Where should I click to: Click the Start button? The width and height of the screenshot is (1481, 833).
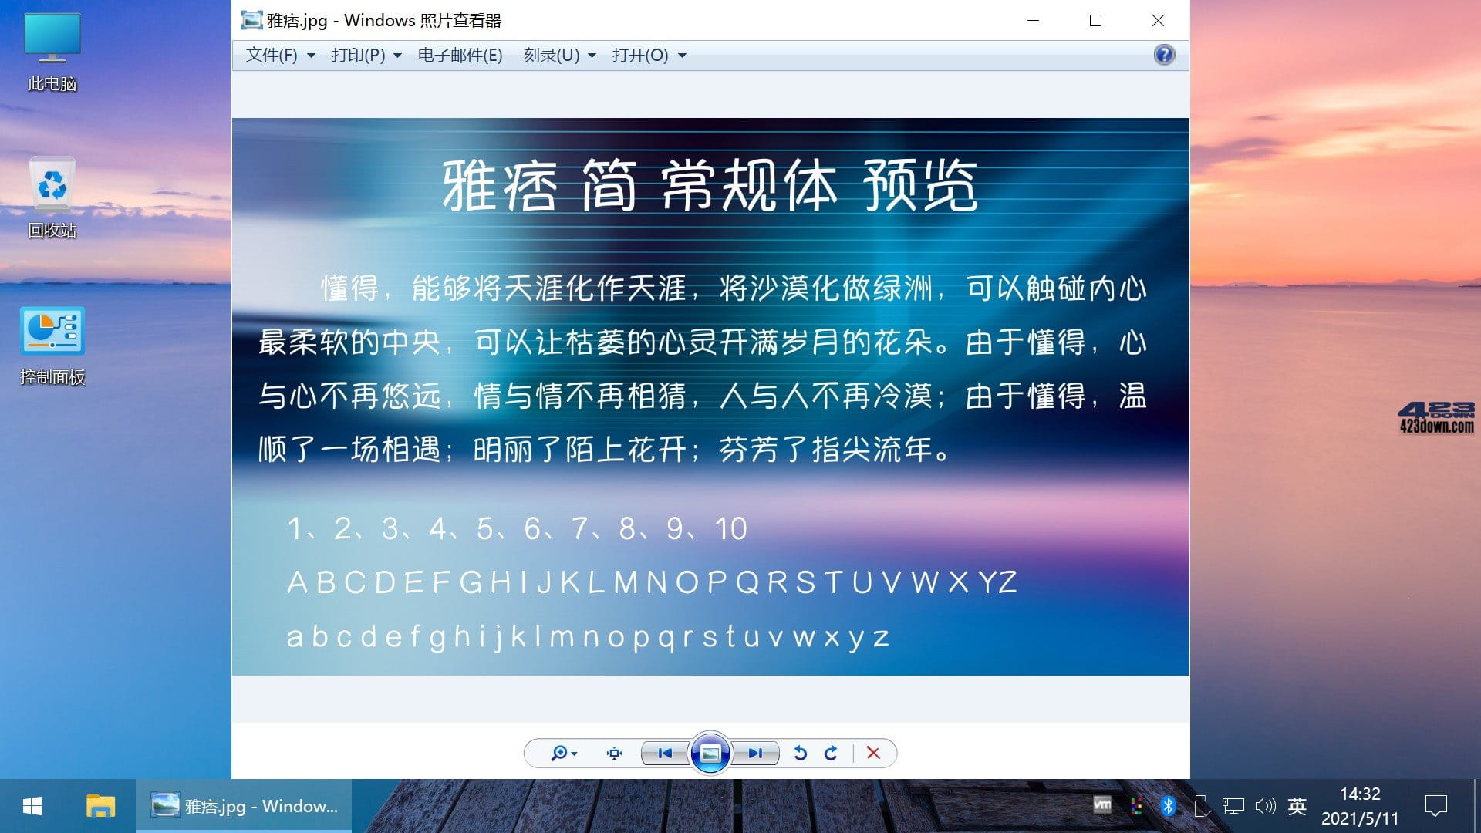30,807
